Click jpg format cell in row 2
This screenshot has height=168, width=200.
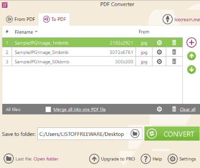(x=144, y=52)
